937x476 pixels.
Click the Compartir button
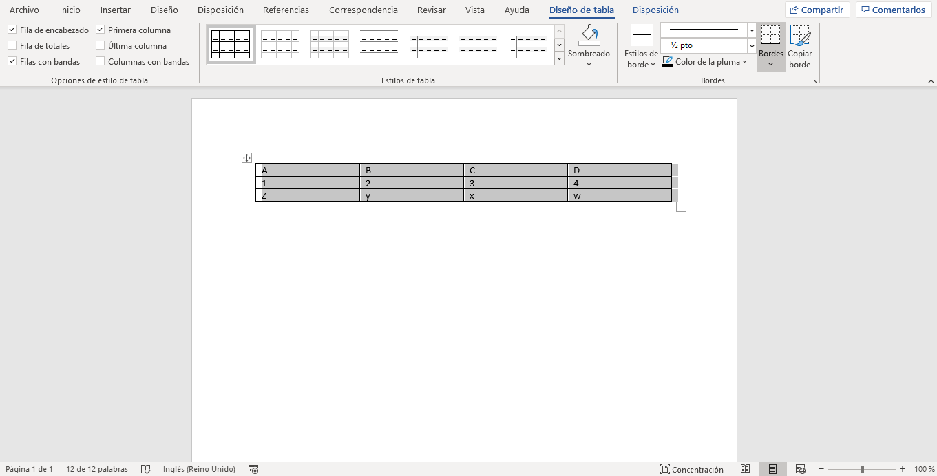[817, 10]
